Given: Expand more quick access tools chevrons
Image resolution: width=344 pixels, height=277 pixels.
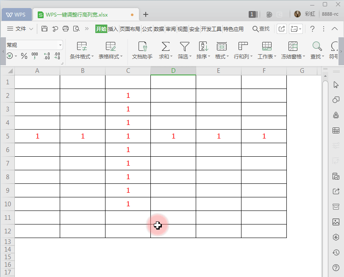Looking at the screenshot, I should tap(87, 29).
